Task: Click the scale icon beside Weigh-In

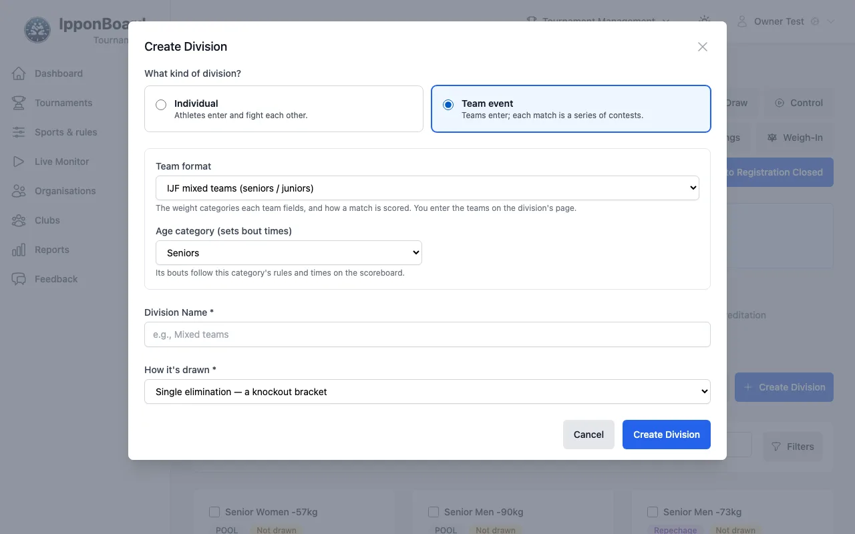Action: coord(772,138)
